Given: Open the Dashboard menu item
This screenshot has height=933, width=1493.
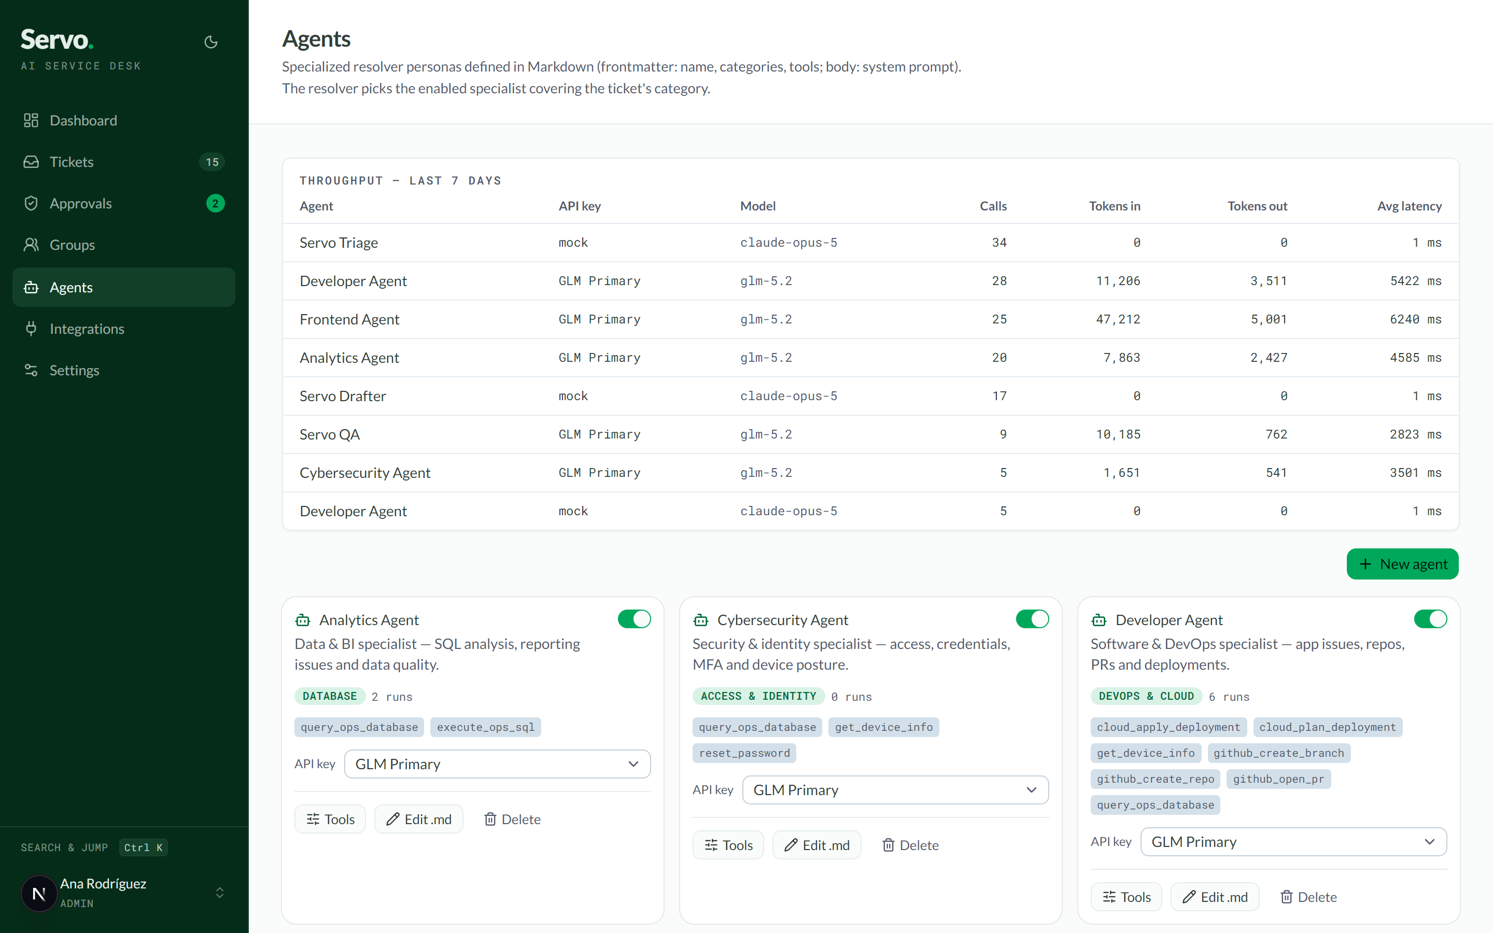Looking at the screenshot, I should pos(123,120).
